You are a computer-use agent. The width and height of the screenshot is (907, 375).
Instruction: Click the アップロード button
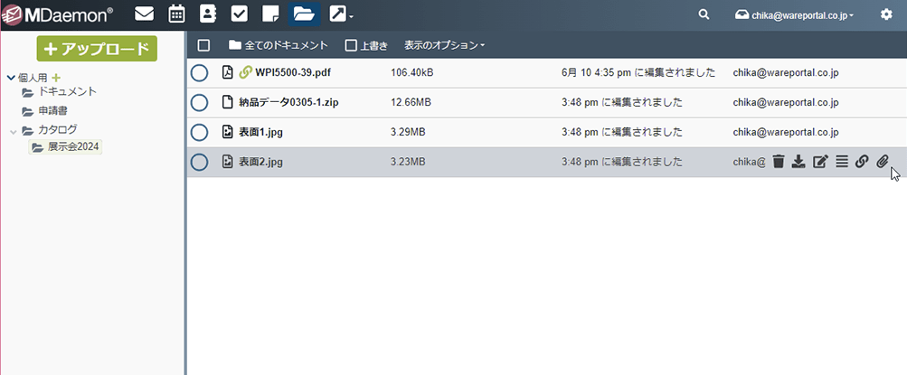pyautogui.click(x=97, y=49)
